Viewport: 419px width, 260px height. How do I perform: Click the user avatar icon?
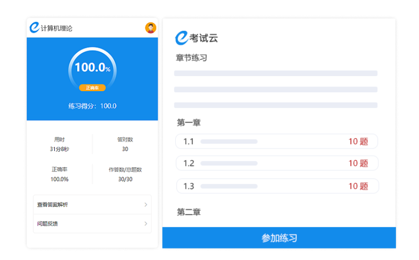(150, 28)
